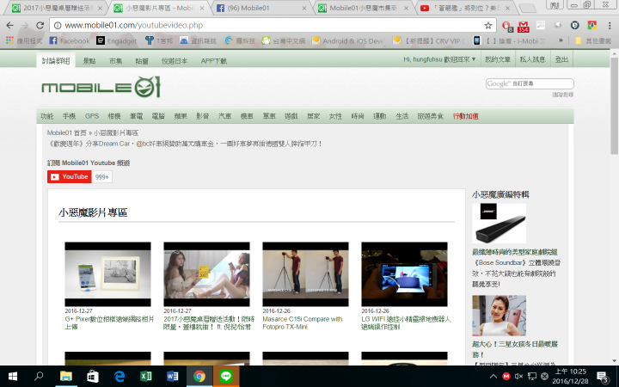Image resolution: width=619 pixels, height=387 pixels.
Task: Show more bookmarks via double-chevron
Action: [x=561, y=40]
